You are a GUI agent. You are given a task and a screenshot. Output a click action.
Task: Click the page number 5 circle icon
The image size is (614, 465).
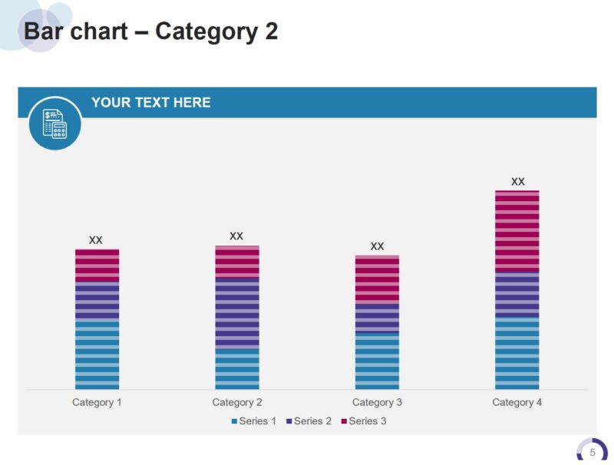pos(592,452)
